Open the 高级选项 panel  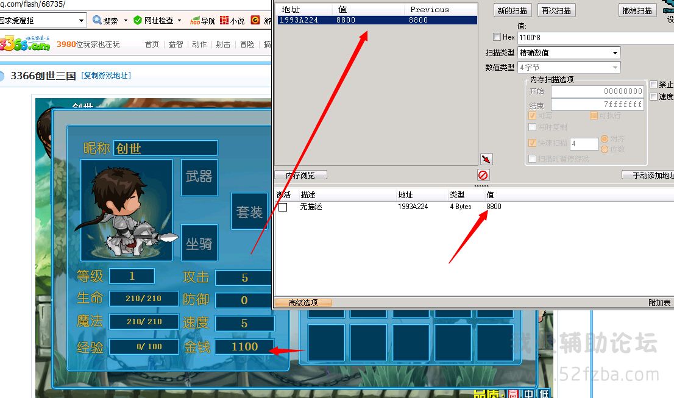pos(303,302)
